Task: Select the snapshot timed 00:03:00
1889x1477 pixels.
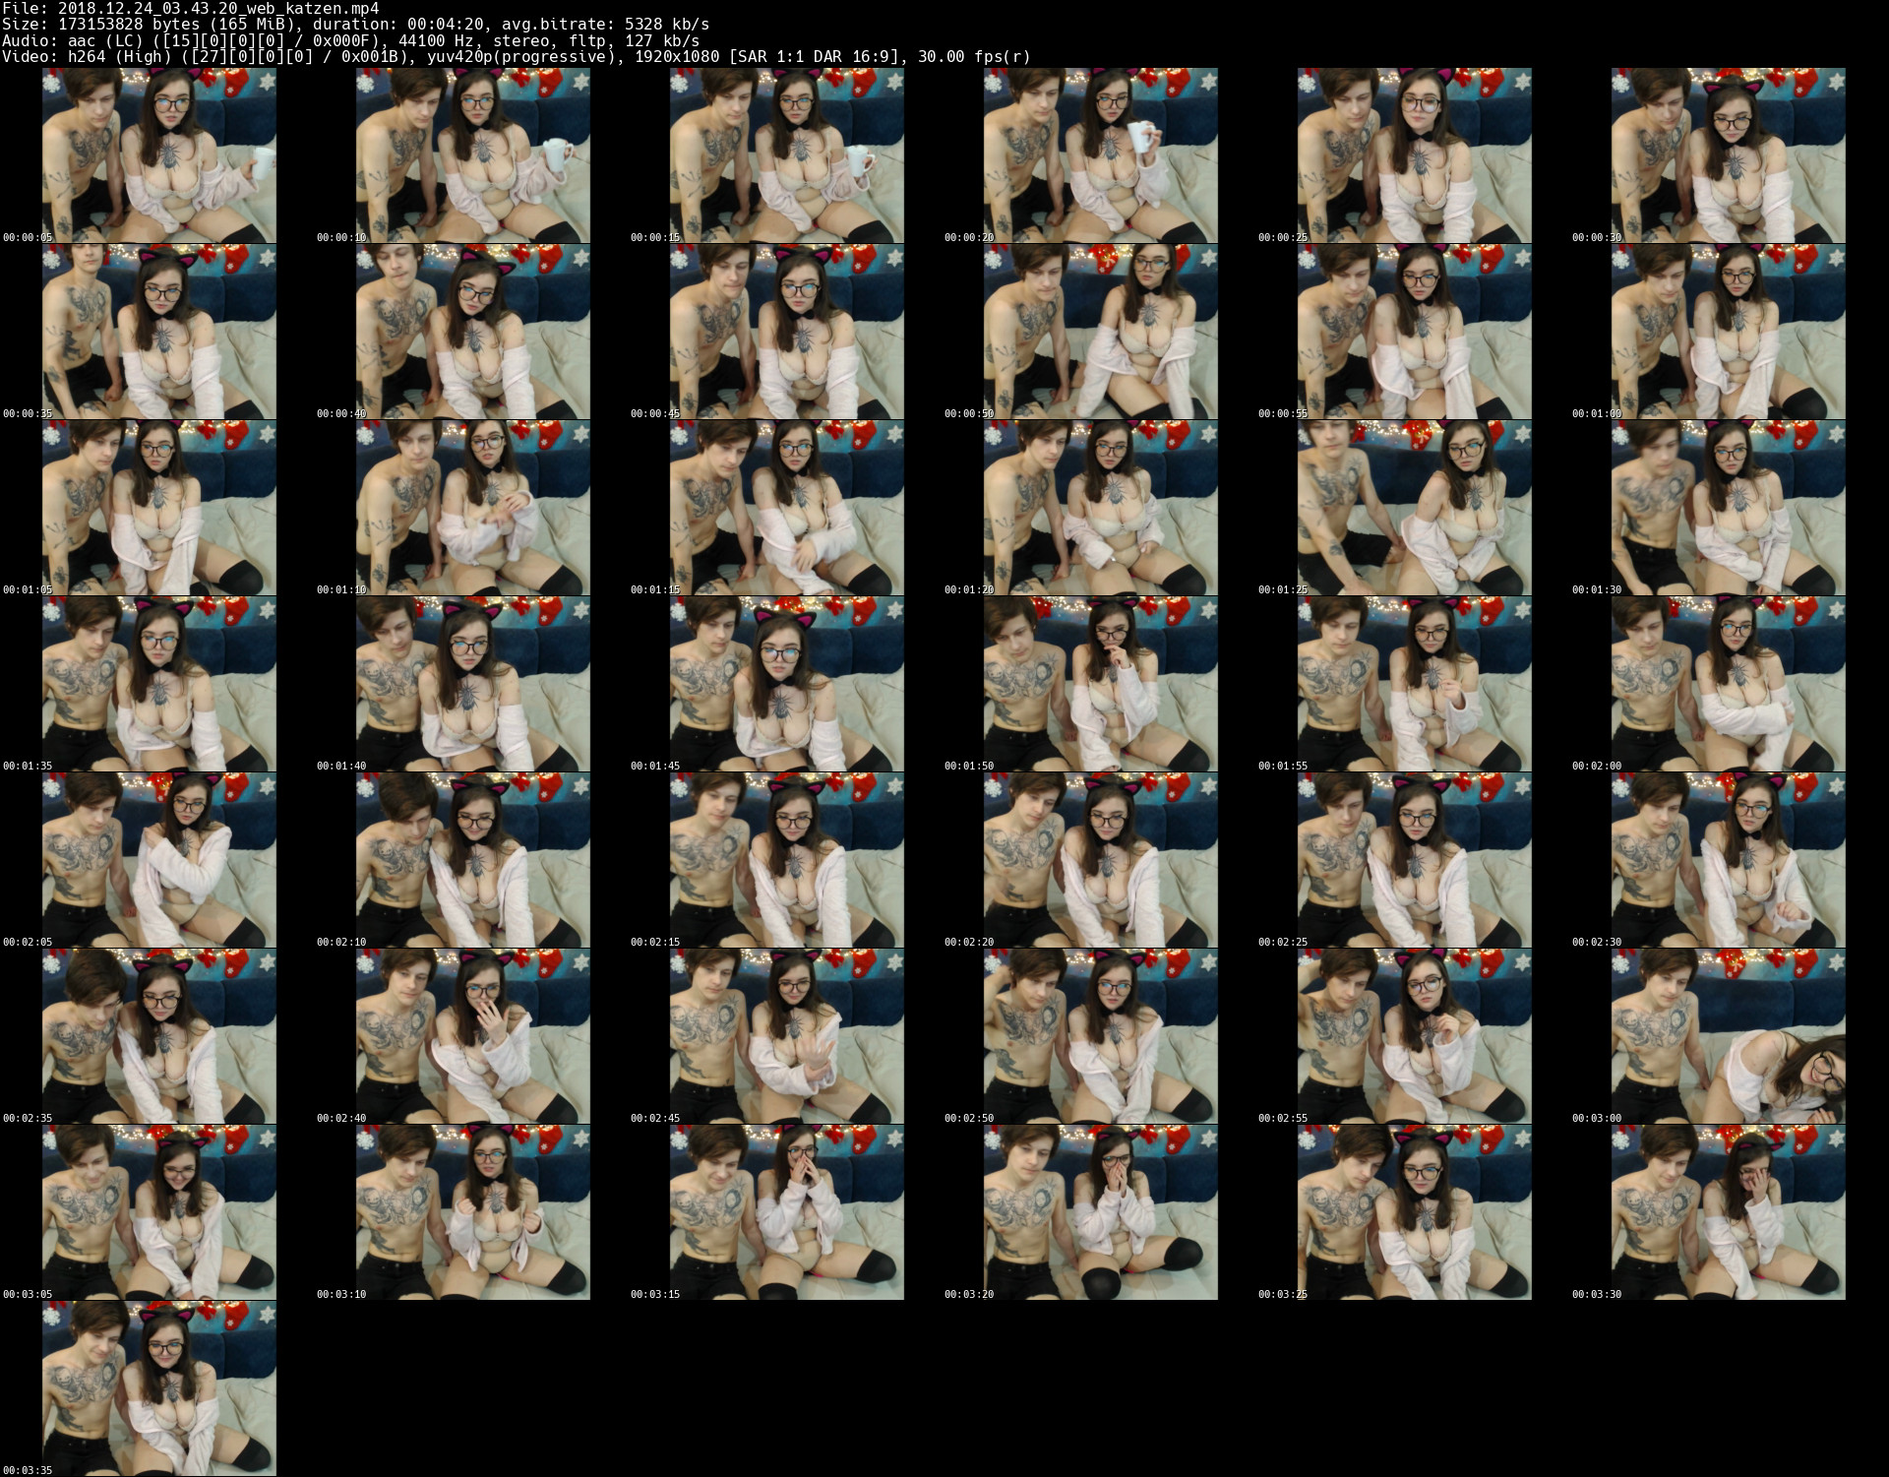Action: 1729,1036
